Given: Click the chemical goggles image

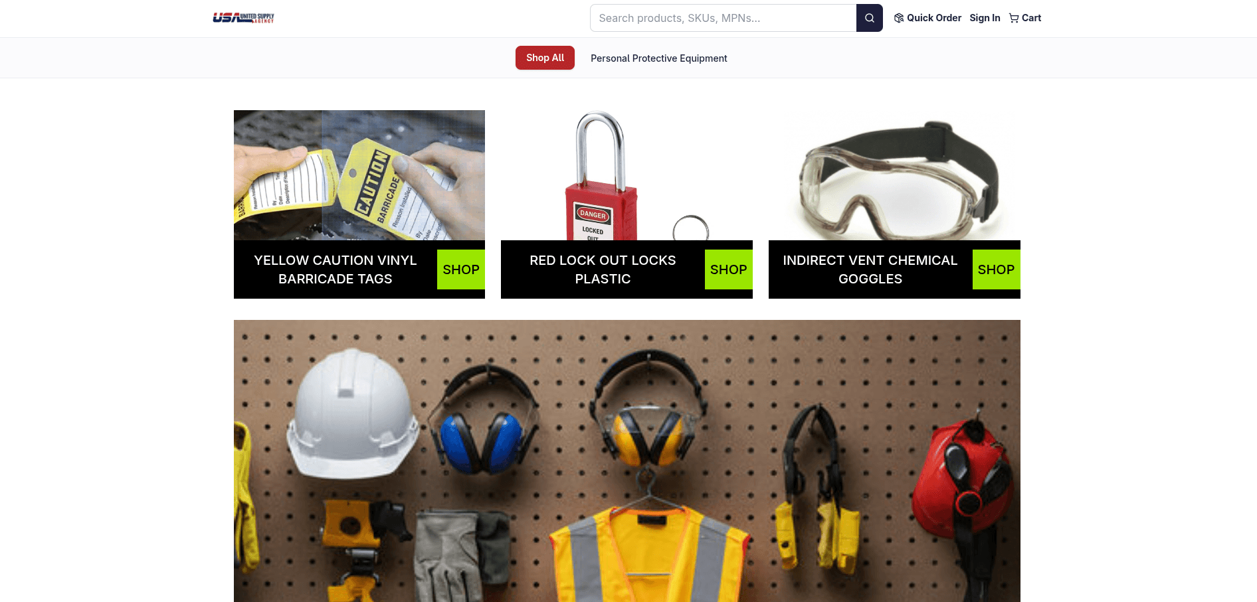Looking at the screenshot, I should pyautogui.click(x=894, y=175).
